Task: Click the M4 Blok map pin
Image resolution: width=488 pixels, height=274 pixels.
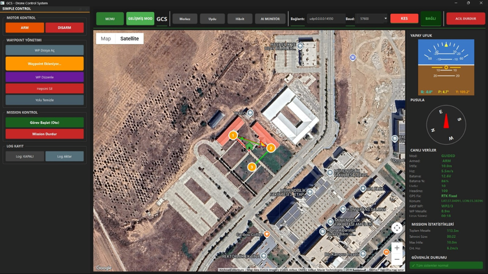Action: [363, 189]
